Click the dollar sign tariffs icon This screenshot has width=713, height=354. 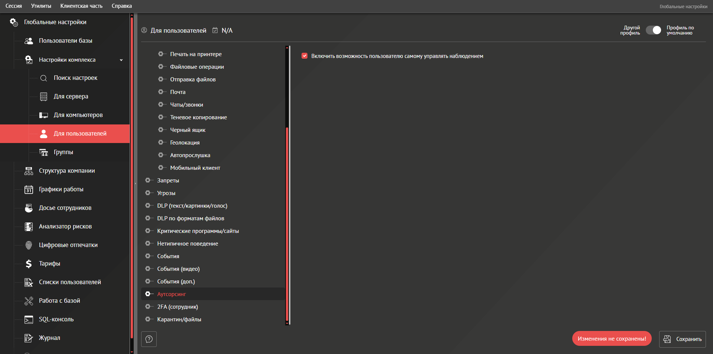tap(29, 264)
